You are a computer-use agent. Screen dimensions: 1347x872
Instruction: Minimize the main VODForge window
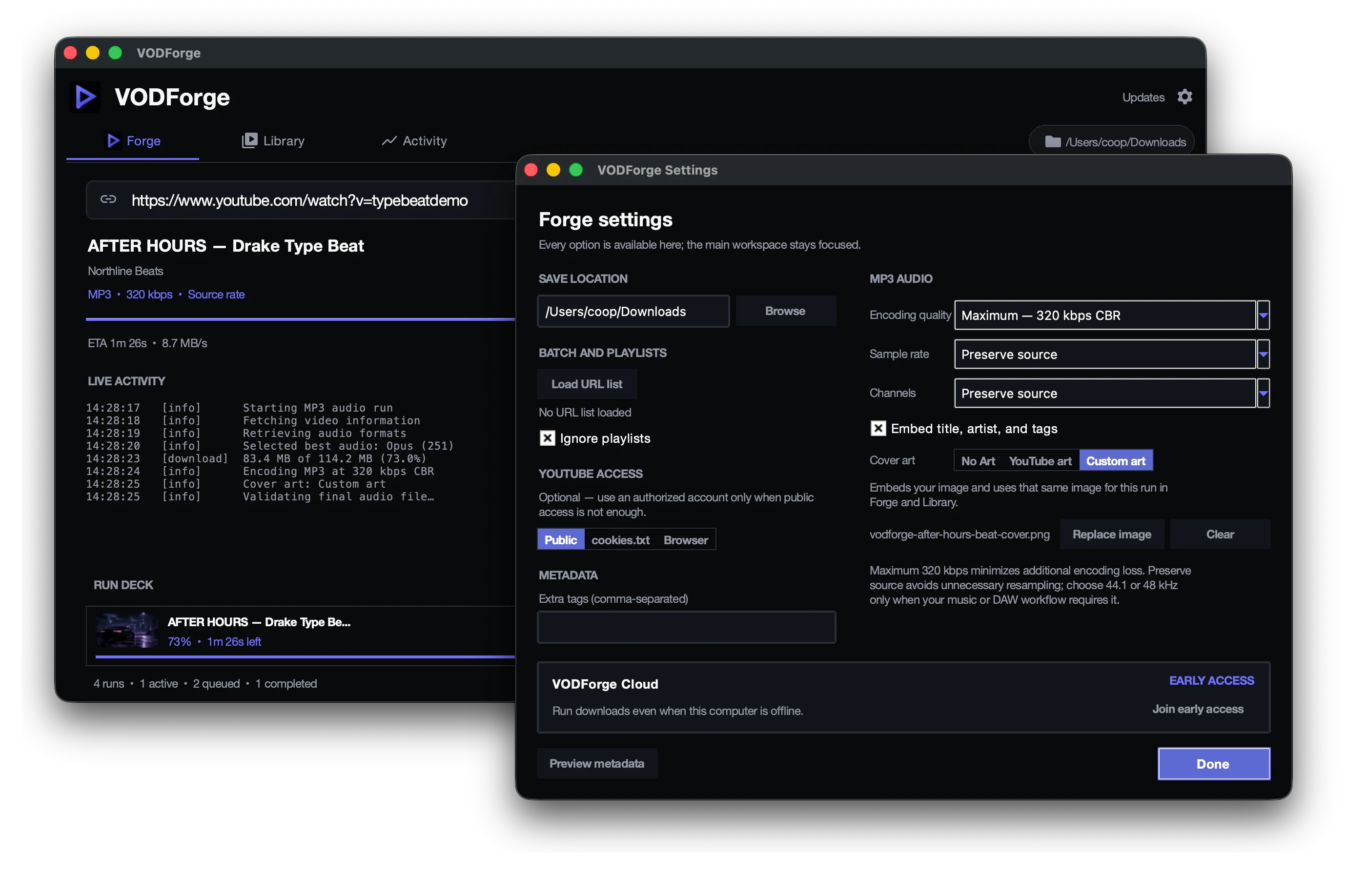pyautogui.click(x=93, y=53)
